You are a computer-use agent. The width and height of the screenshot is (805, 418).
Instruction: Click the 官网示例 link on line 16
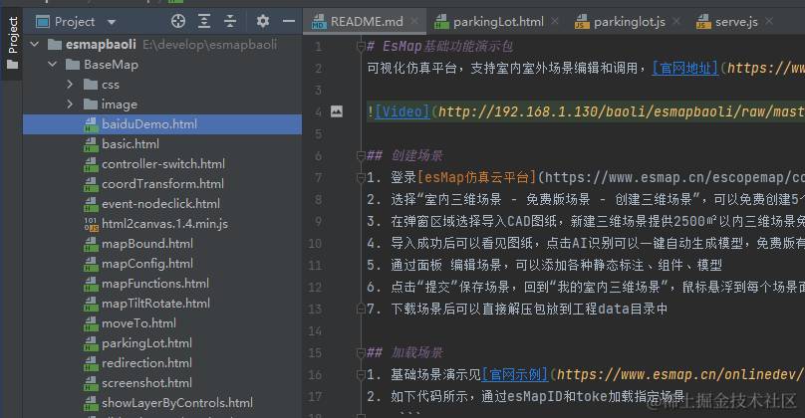(515, 374)
